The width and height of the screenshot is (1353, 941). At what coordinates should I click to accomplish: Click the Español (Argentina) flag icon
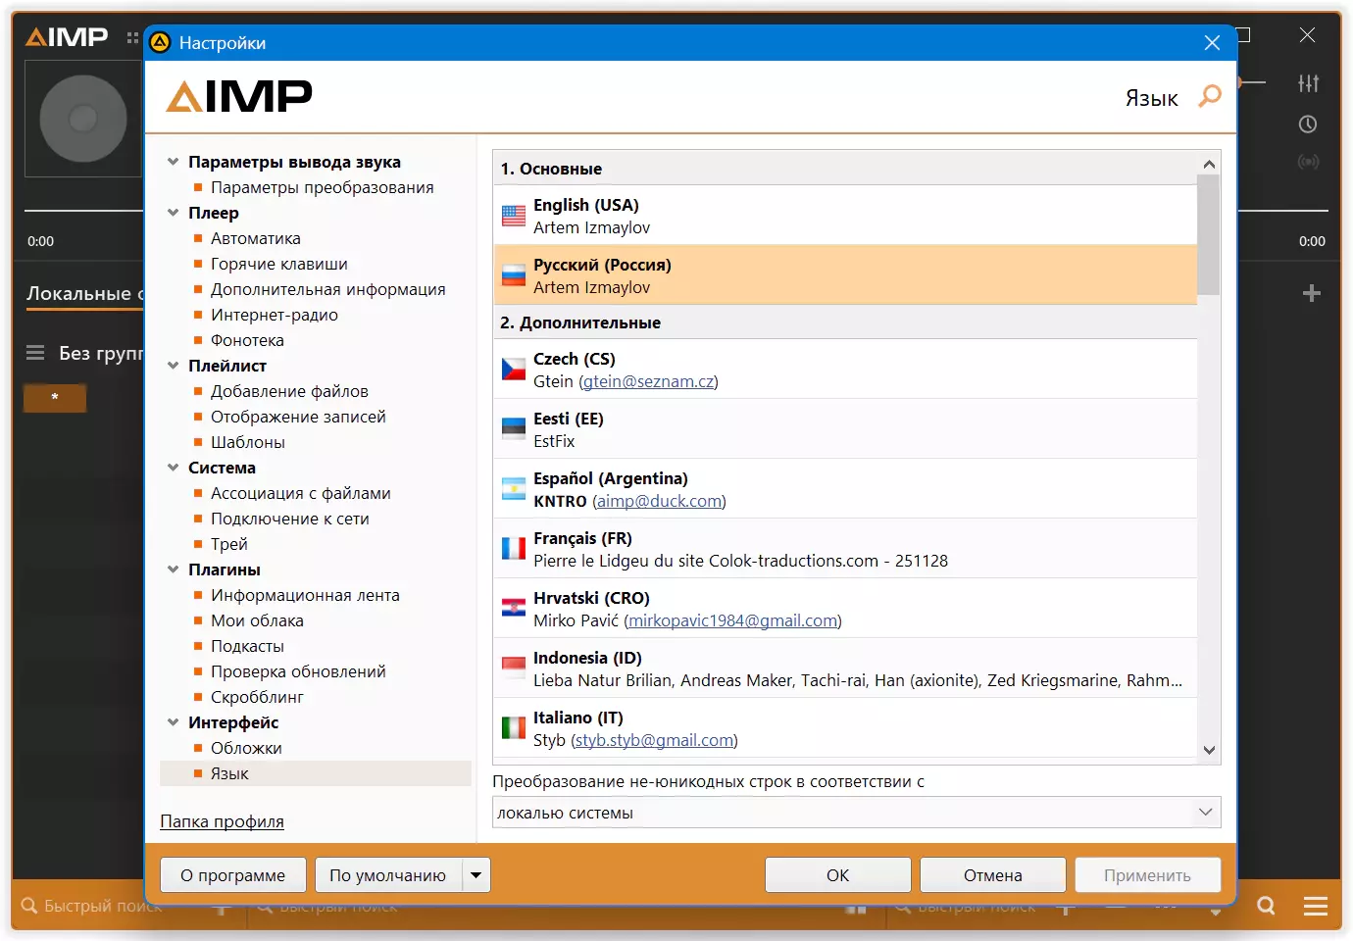click(x=514, y=489)
